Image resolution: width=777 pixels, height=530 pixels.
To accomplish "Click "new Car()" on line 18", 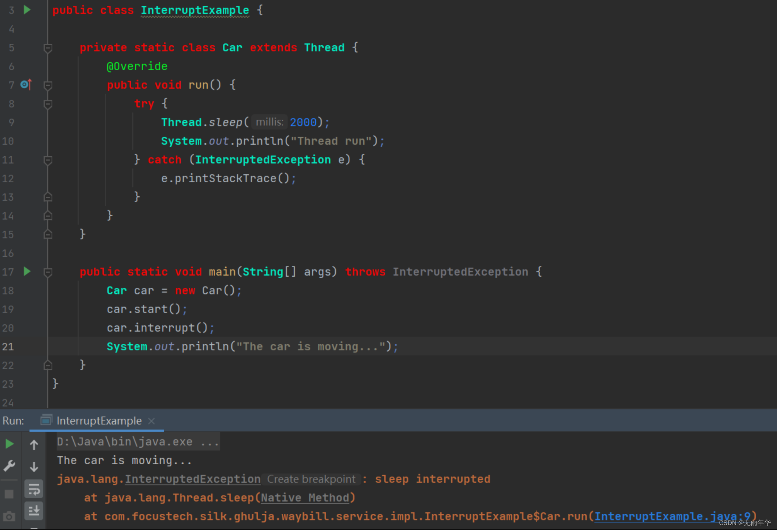I will point(205,290).
